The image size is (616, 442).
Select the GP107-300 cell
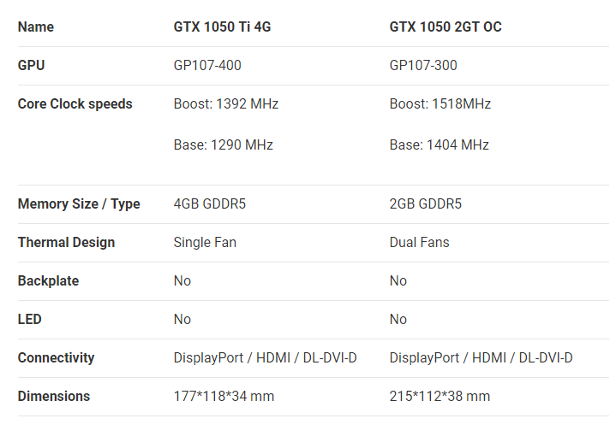pos(422,65)
